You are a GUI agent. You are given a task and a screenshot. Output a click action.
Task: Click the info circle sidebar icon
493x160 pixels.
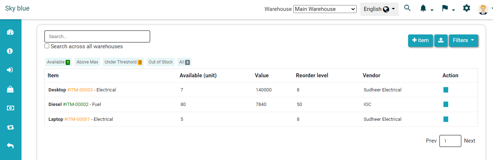pyautogui.click(x=10, y=51)
